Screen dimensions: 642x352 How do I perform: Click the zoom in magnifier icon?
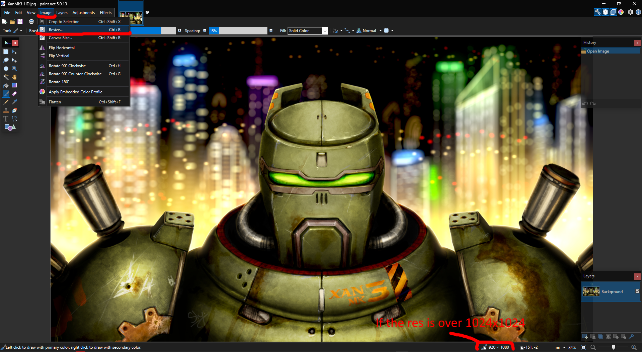pyautogui.click(x=634, y=347)
